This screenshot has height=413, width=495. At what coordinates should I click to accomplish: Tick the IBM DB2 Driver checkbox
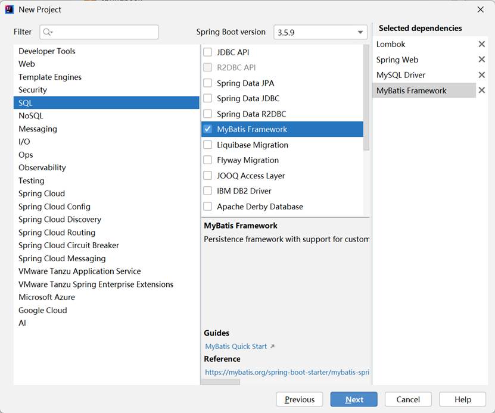[x=207, y=191]
